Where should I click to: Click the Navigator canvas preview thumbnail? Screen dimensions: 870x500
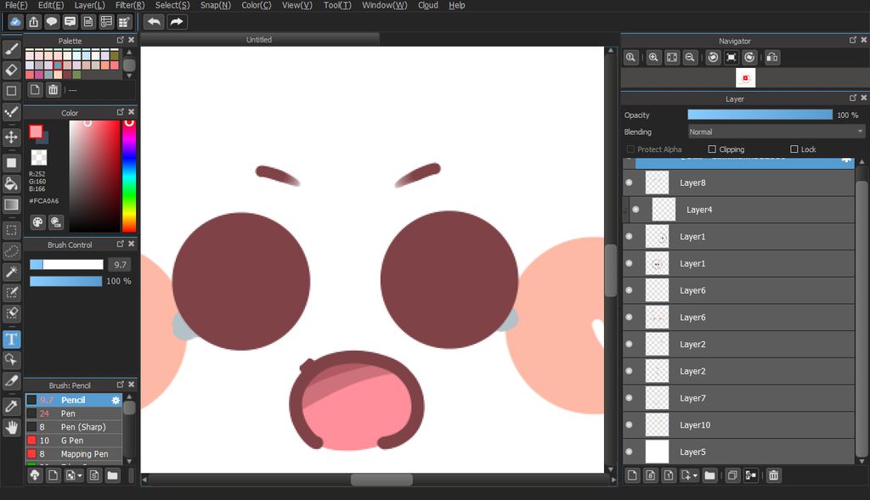pos(745,78)
